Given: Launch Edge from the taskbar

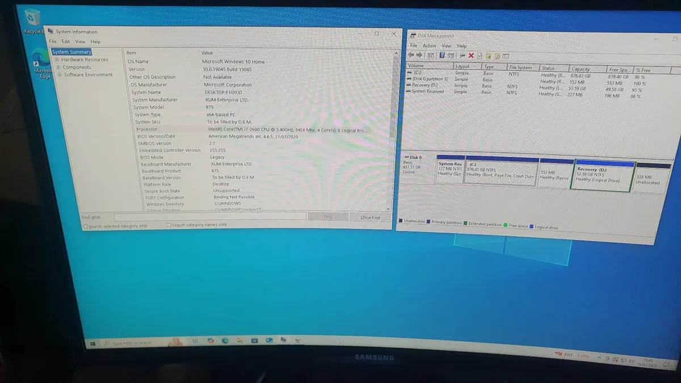Looking at the screenshot, I should pyautogui.click(x=225, y=340).
